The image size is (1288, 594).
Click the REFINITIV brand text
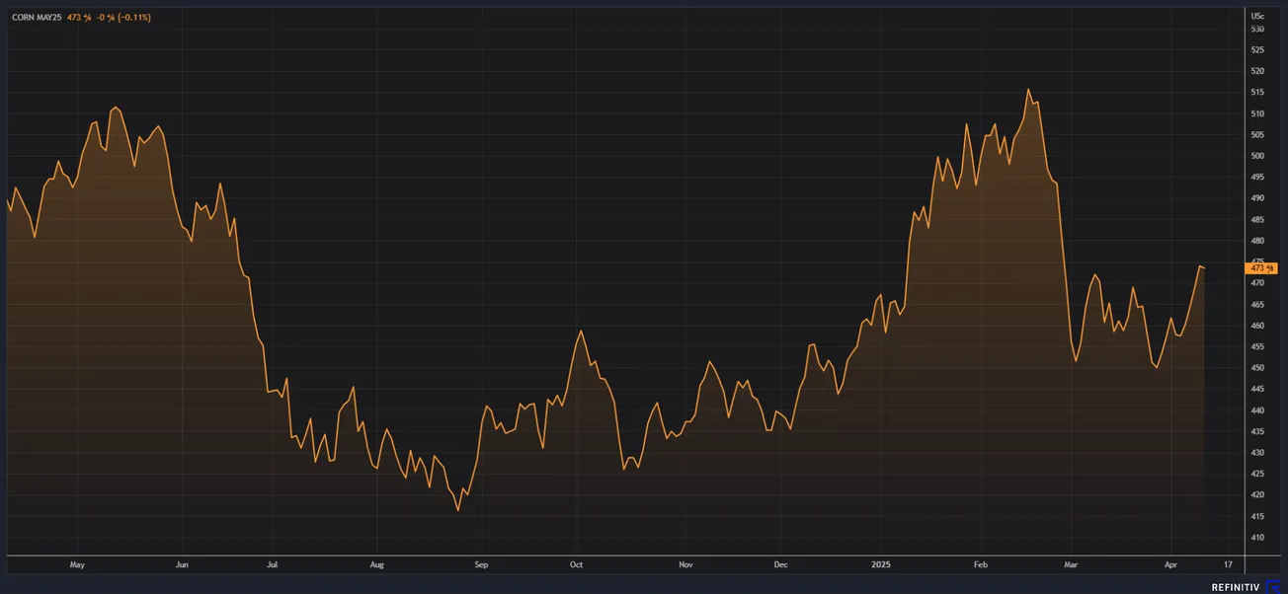click(1237, 587)
